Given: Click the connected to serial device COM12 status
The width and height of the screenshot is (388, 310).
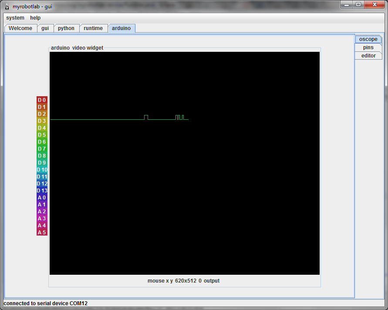Looking at the screenshot, I should (46, 303).
